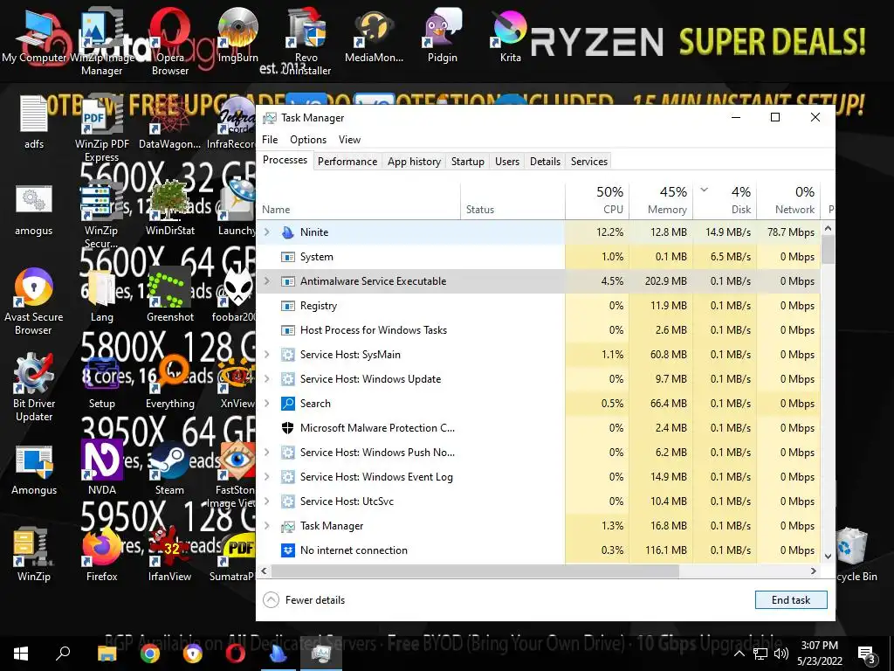This screenshot has height=671, width=894.
Task: Select the adfs file on desktop
Action: (34, 122)
